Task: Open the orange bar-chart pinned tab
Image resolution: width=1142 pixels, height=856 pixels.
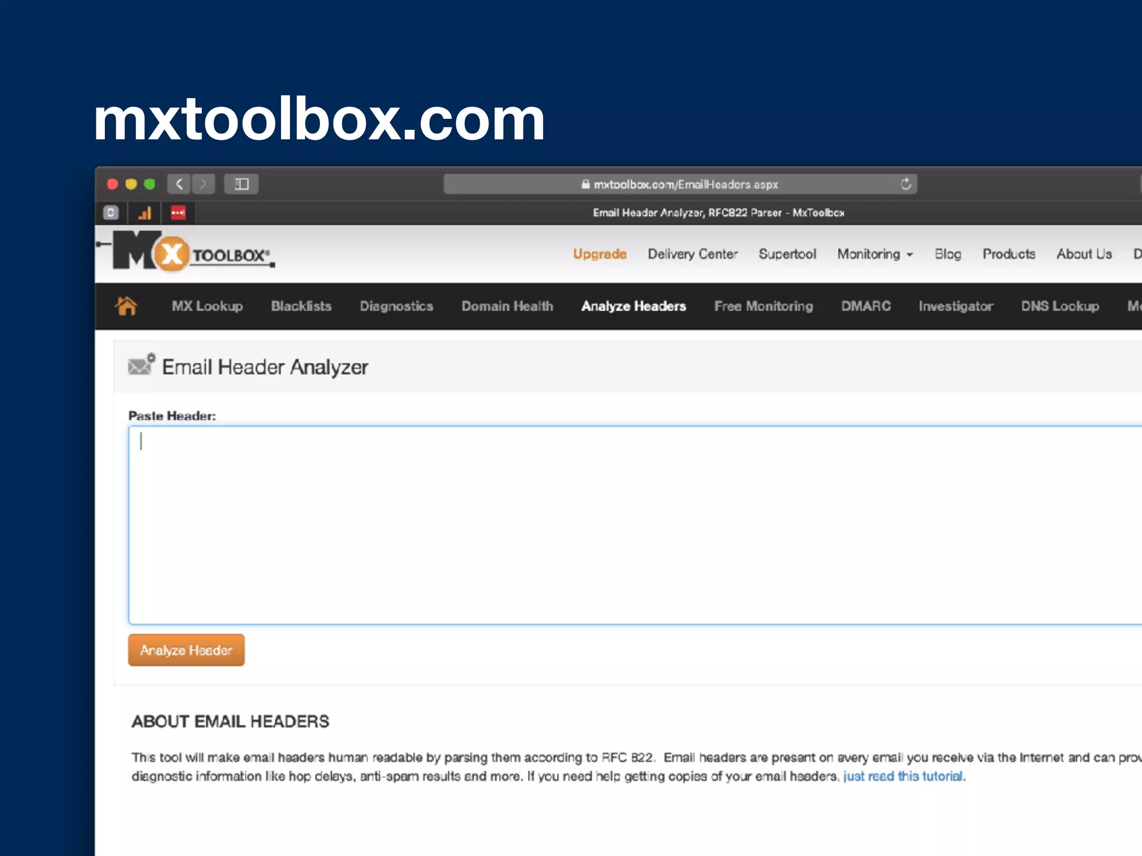Action: click(x=144, y=213)
